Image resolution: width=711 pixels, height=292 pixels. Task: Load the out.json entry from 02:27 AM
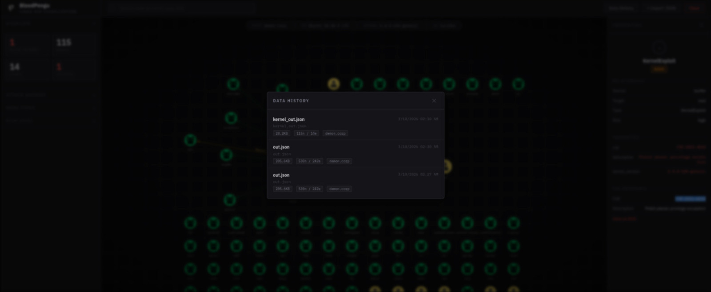[x=281, y=175]
